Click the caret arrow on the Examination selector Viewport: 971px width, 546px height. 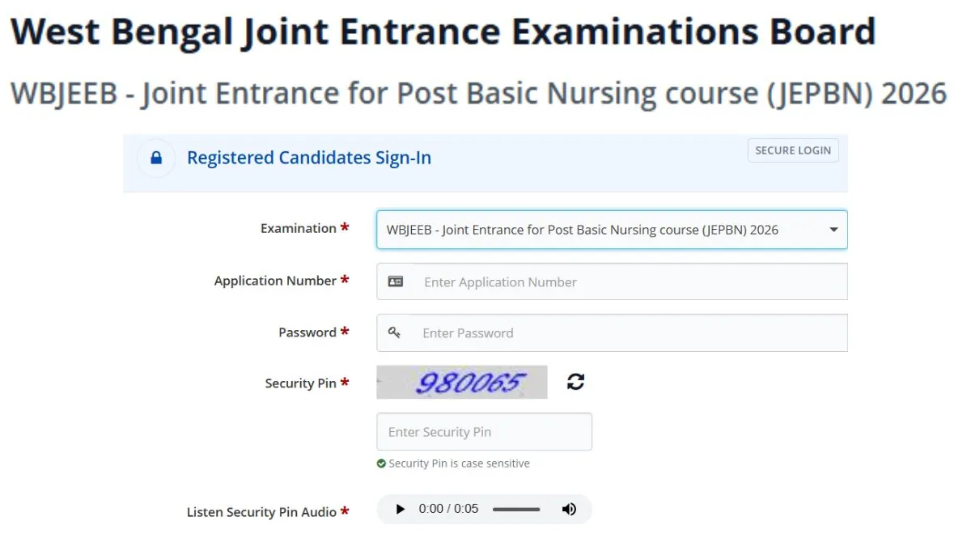pyautogui.click(x=833, y=230)
